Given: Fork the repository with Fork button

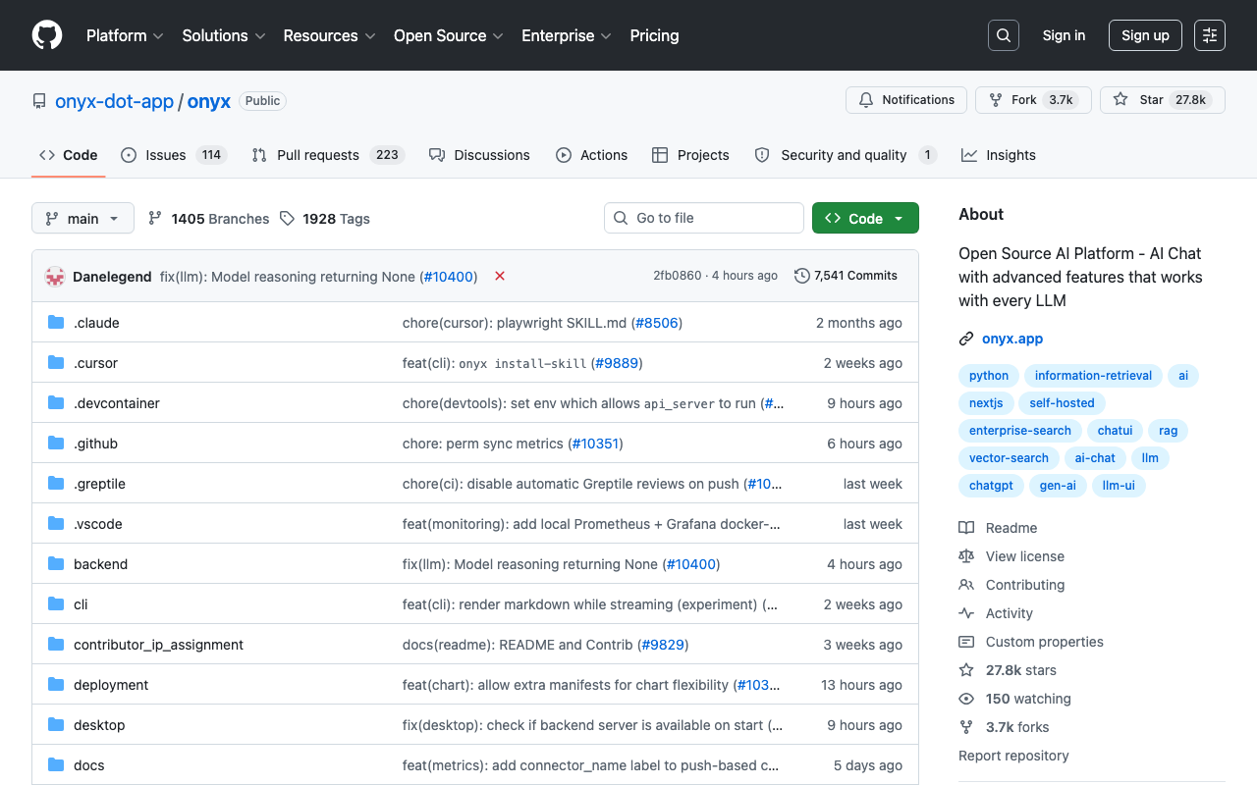Looking at the screenshot, I should tap(1033, 100).
